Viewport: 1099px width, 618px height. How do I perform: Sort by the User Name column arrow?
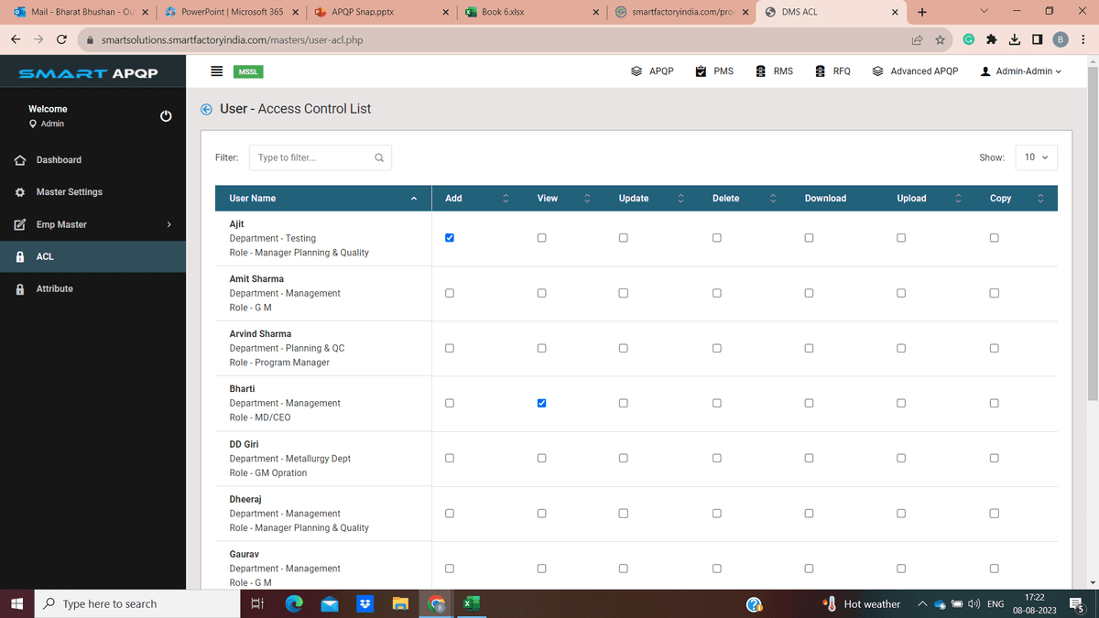[x=413, y=198]
